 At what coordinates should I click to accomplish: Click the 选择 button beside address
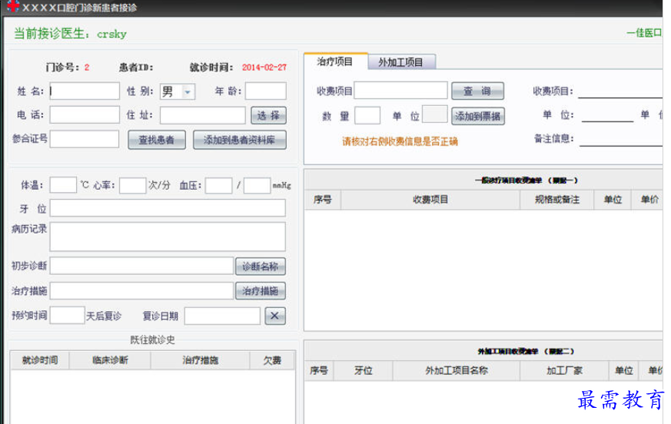tap(268, 115)
